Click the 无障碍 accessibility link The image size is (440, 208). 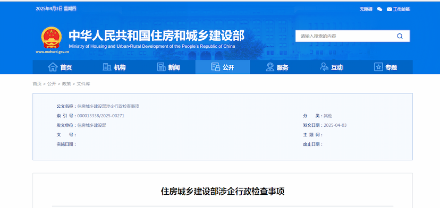coord(366,9)
